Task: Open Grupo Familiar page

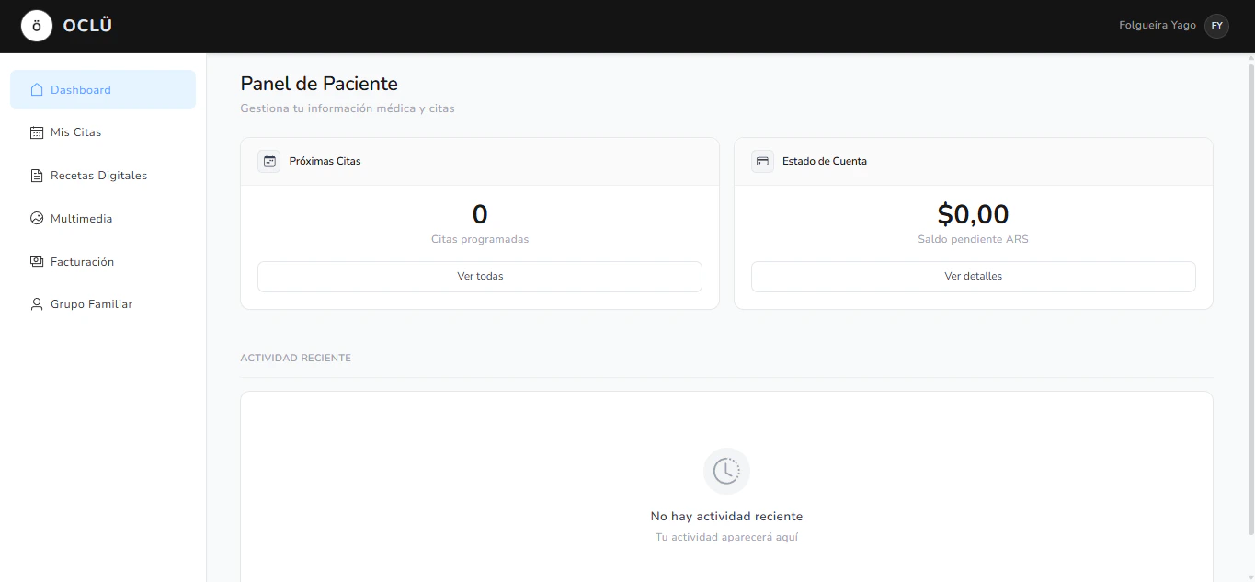Action: tap(103, 304)
